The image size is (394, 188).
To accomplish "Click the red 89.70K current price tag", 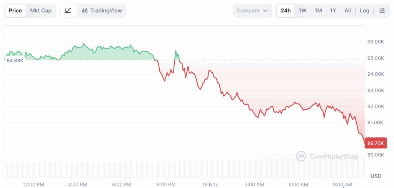I will point(376,143).
